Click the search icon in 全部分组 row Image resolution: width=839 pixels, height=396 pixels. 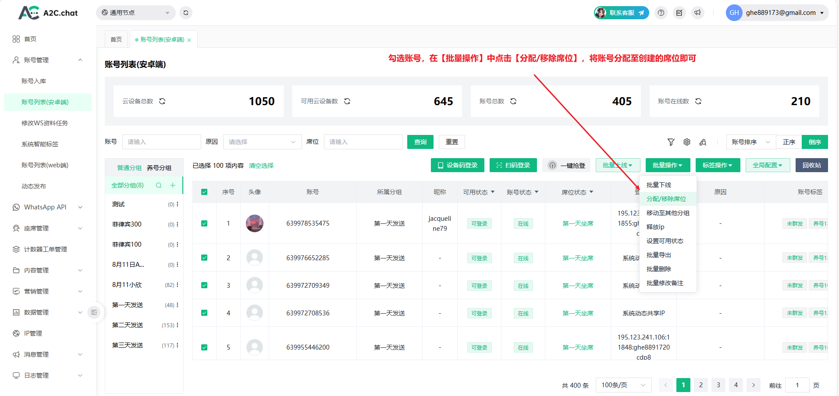159,185
